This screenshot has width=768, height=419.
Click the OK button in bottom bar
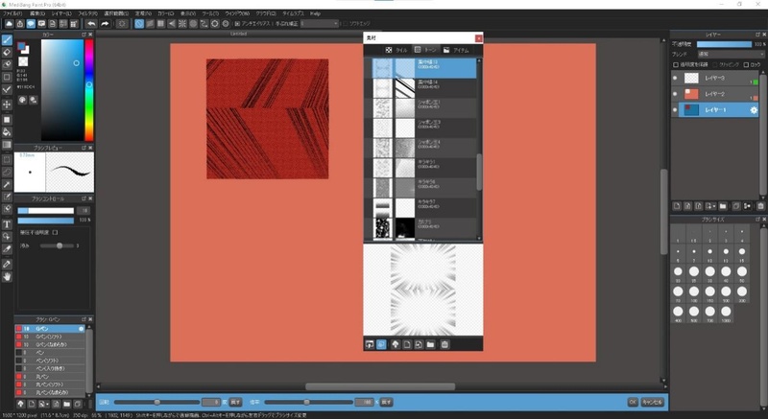point(633,403)
